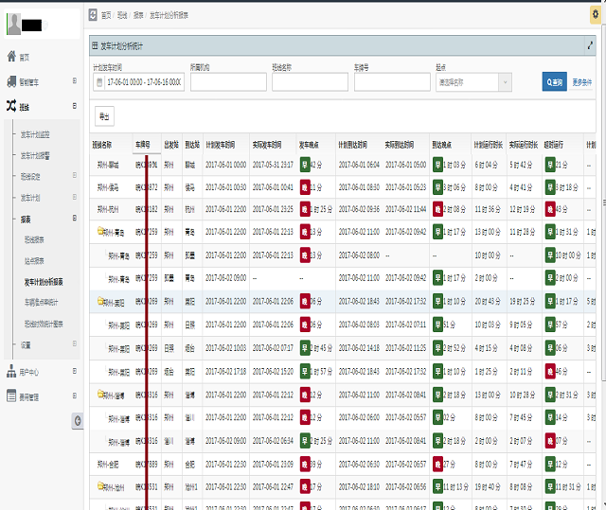Click the shuffle arrows icon in the sidebar
Screen dimensions: 606x510
[x=11, y=106]
